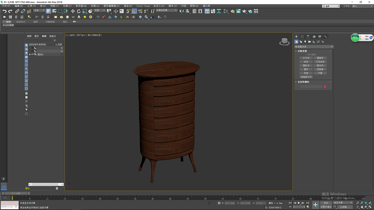Open Render Setup teapot icon

(x=233, y=11)
